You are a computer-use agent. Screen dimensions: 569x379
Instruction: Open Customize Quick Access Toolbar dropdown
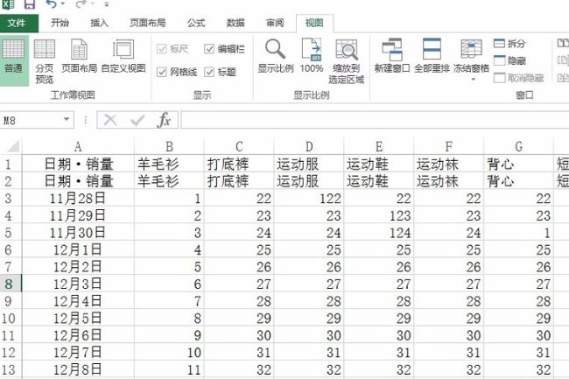coord(106,4)
